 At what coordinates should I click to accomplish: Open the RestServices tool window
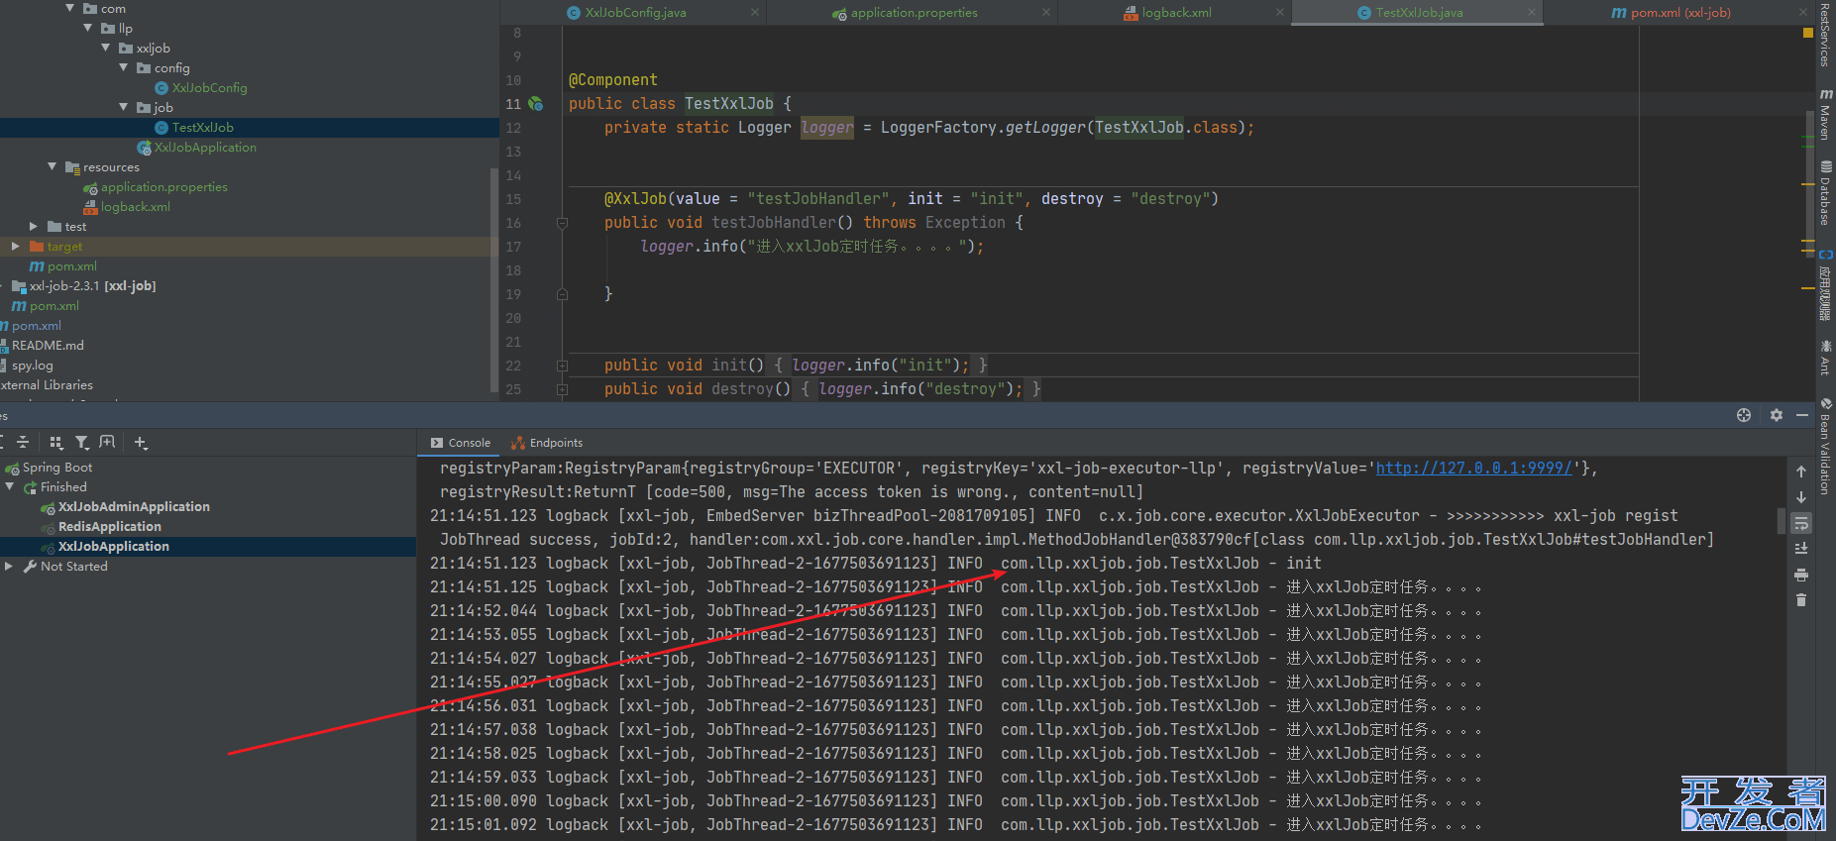(1825, 34)
